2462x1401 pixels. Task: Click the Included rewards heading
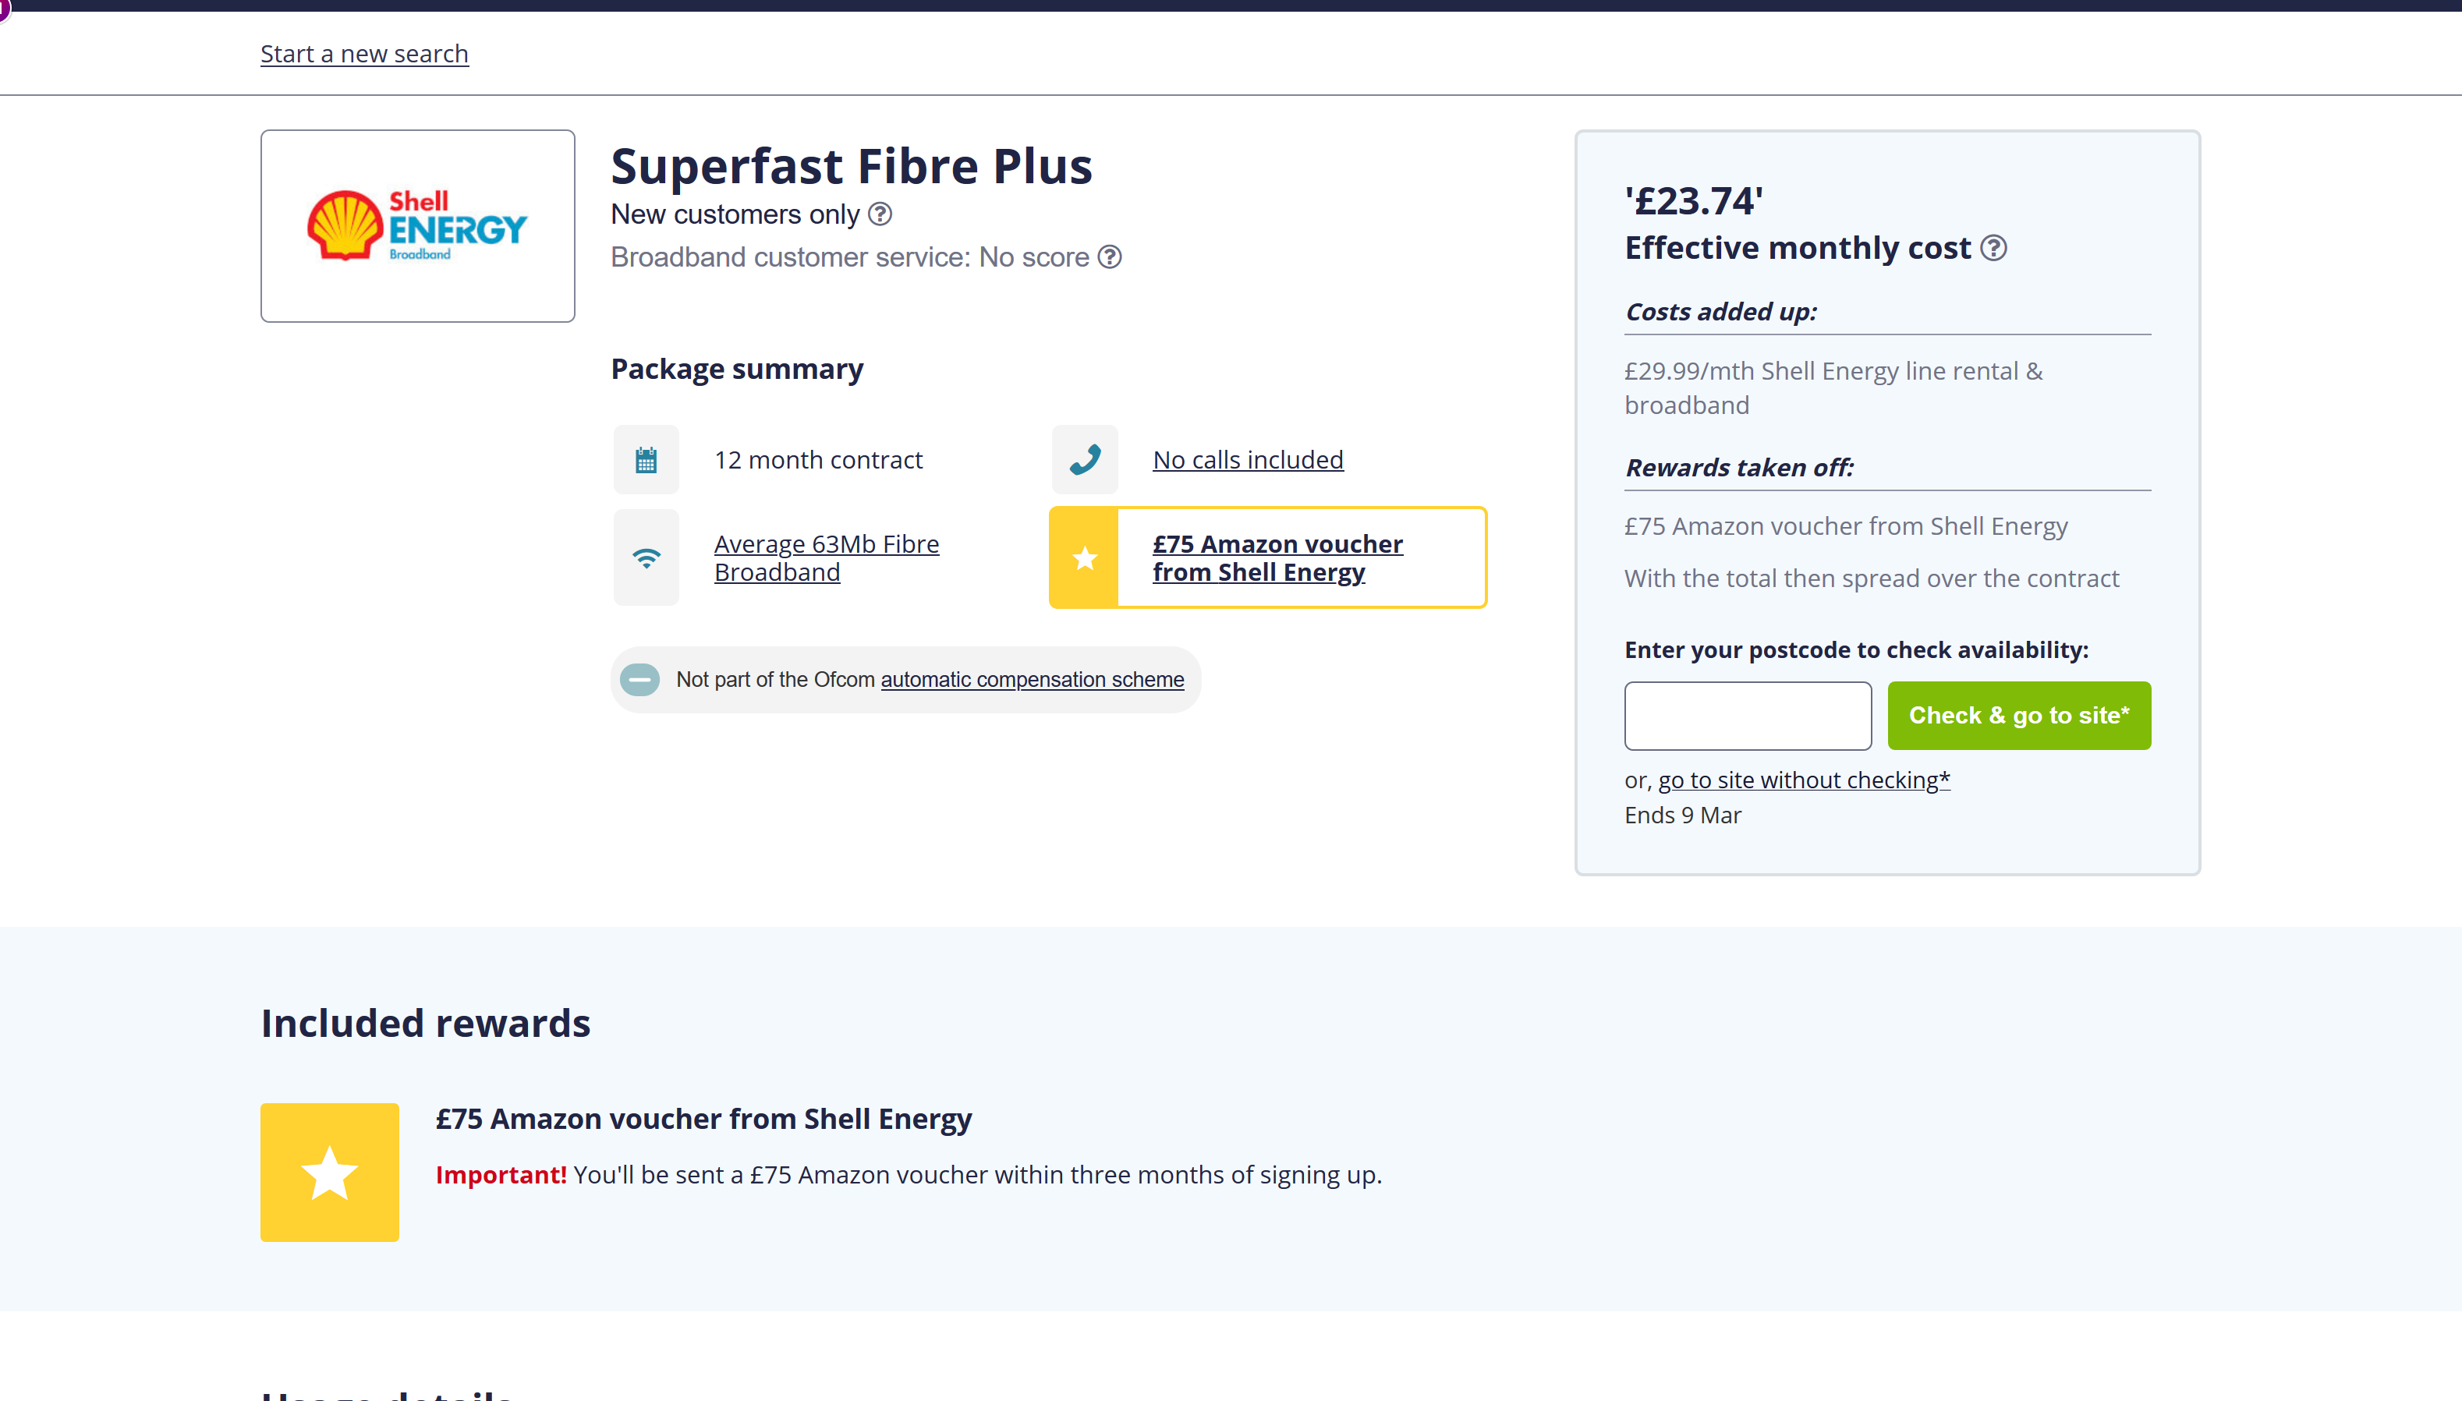click(426, 1024)
